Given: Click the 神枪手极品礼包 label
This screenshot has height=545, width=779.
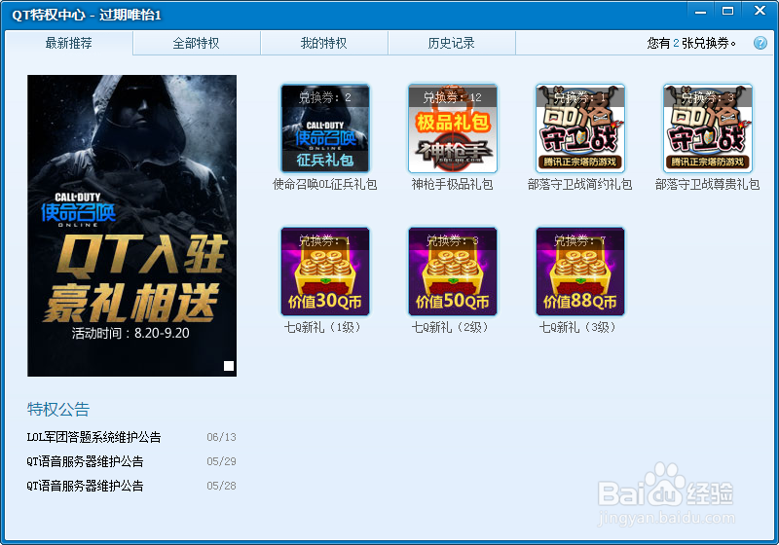Looking at the screenshot, I should [x=452, y=185].
